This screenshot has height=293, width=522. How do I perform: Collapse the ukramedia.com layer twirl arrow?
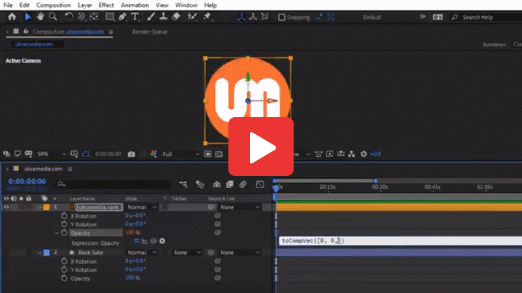point(40,207)
